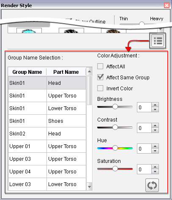
Task: Close the Render Style window
Action: (167, 5)
